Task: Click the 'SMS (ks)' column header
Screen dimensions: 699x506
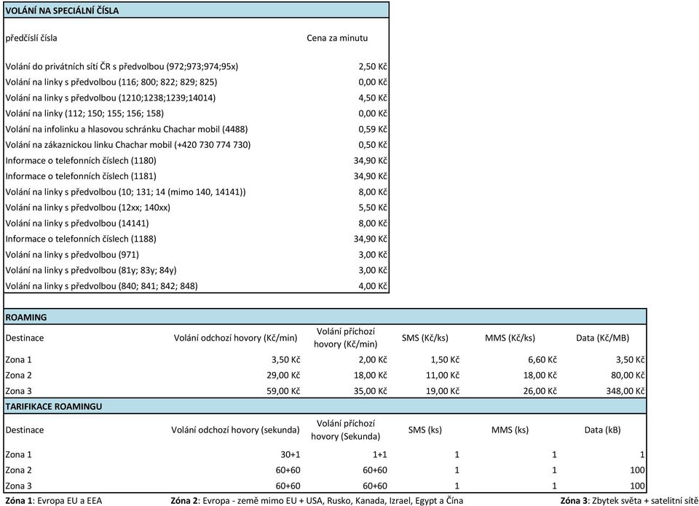Action: 424,430
